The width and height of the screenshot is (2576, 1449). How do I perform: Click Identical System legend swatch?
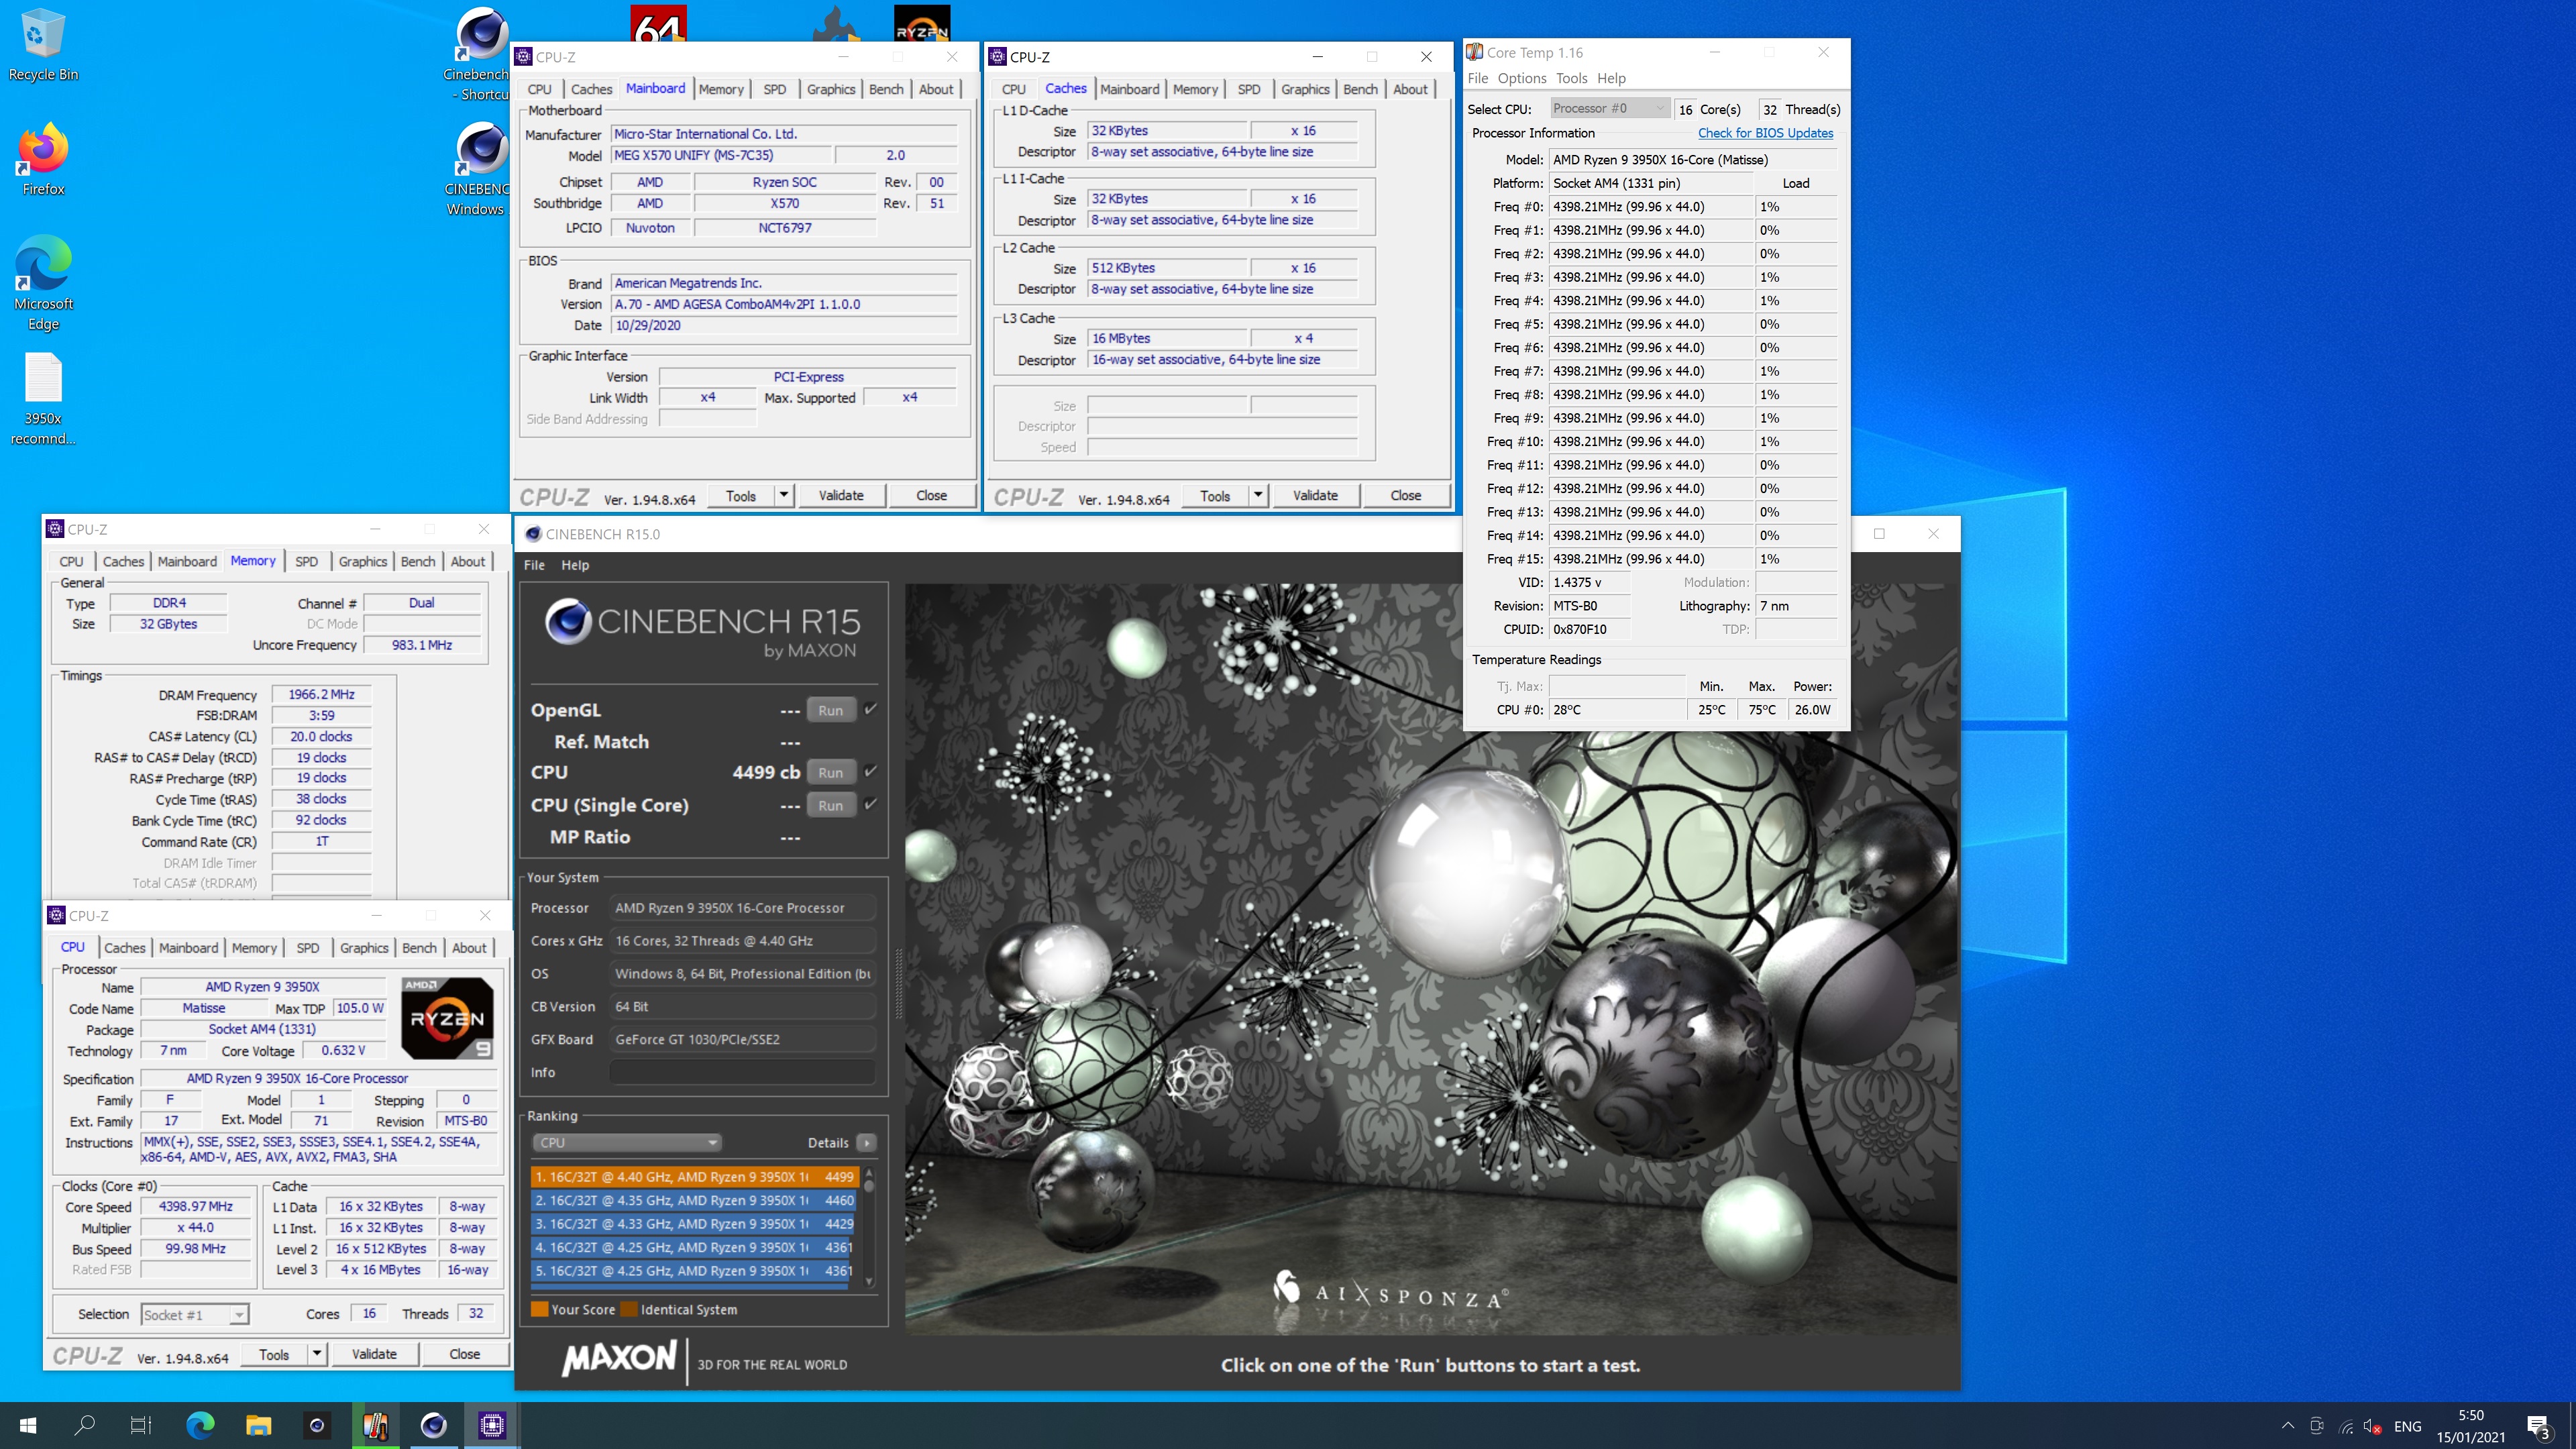[x=628, y=1309]
